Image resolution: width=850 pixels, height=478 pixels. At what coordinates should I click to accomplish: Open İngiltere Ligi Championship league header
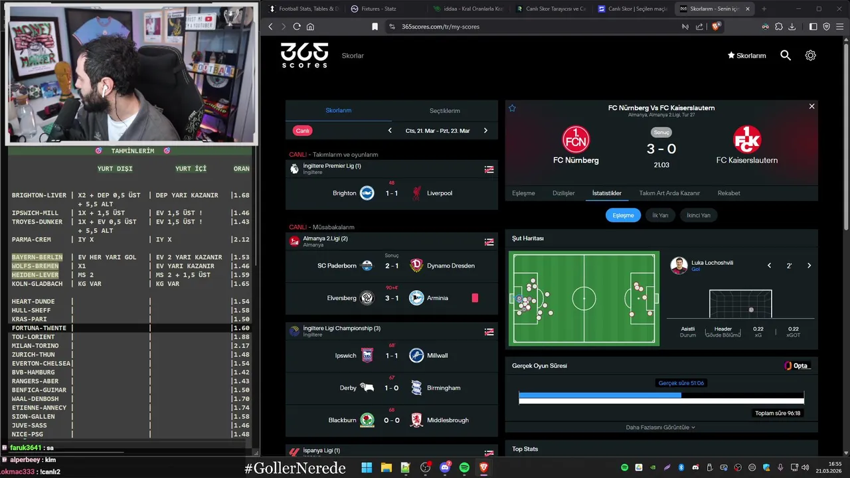tap(392, 331)
